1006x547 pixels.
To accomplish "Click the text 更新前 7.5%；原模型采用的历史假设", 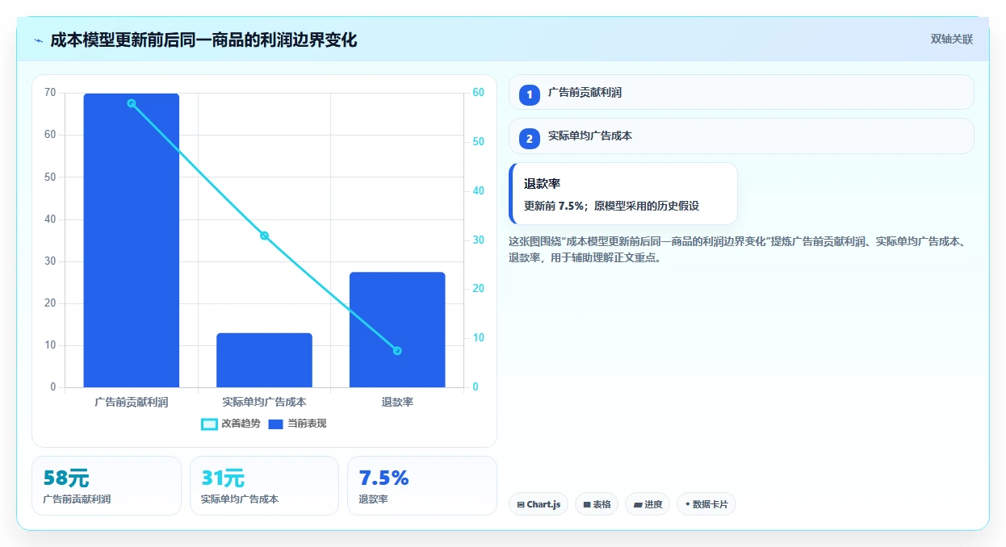I will (x=611, y=206).
